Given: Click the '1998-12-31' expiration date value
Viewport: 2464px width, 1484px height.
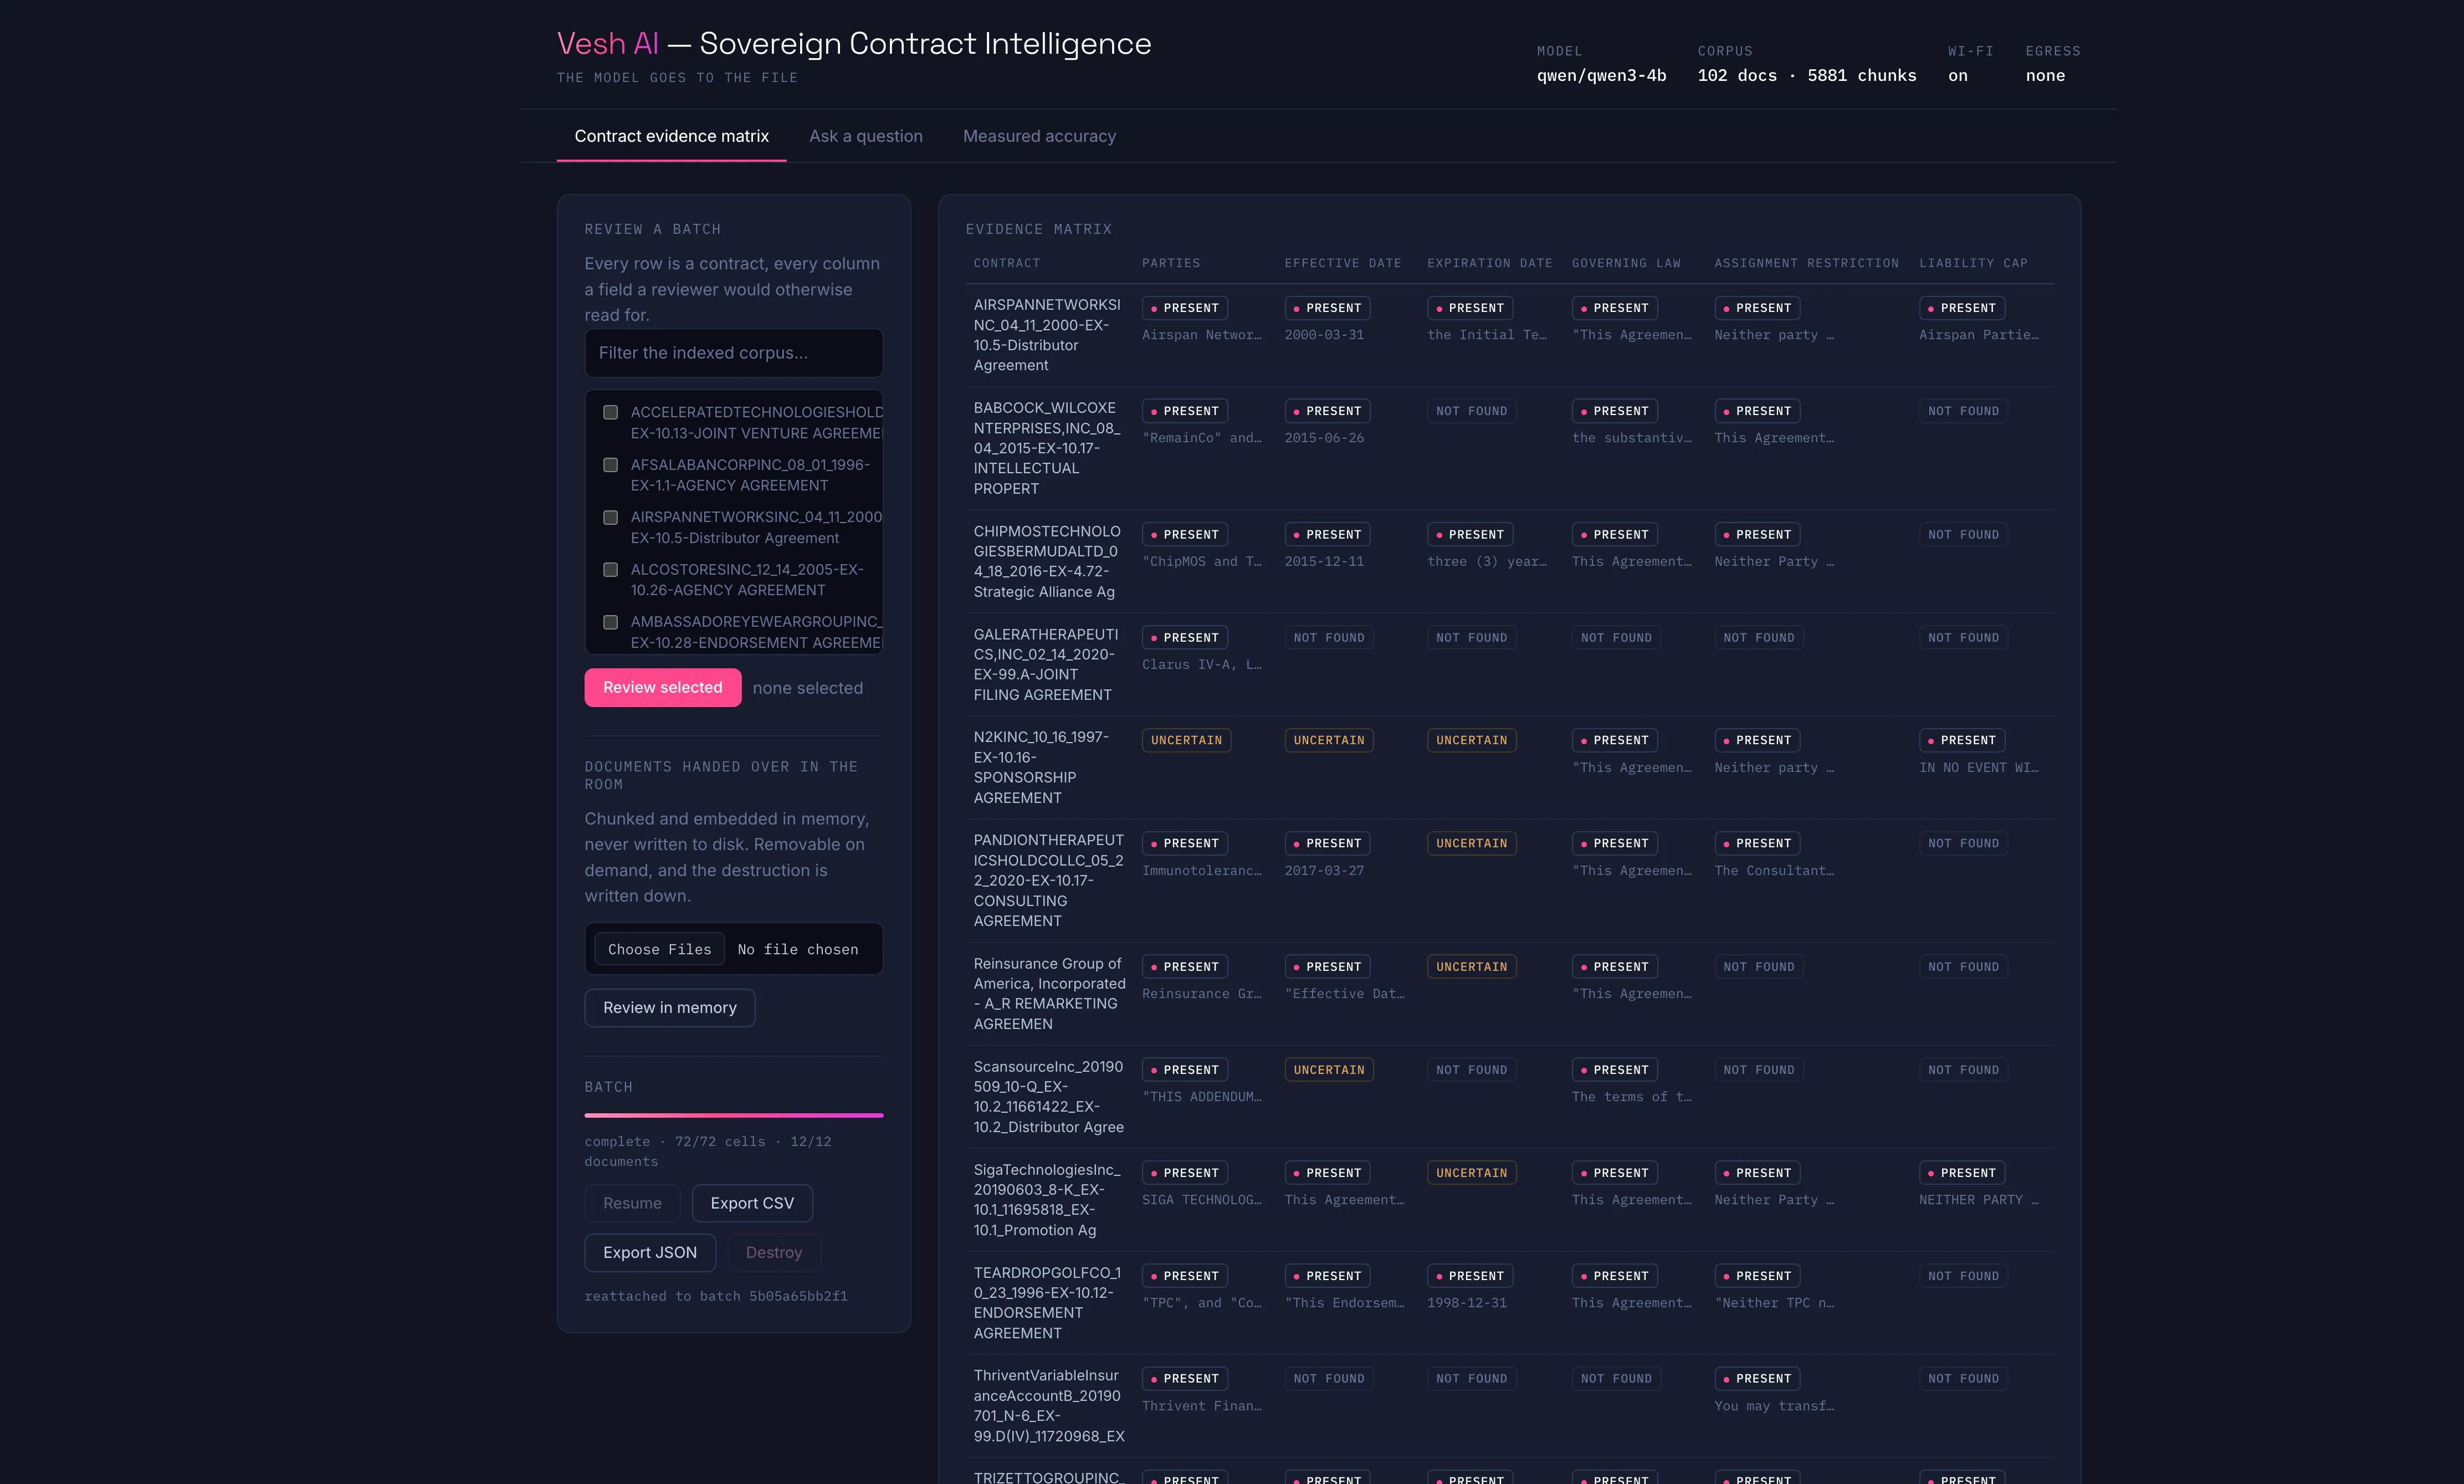Looking at the screenshot, I should [1467, 1303].
